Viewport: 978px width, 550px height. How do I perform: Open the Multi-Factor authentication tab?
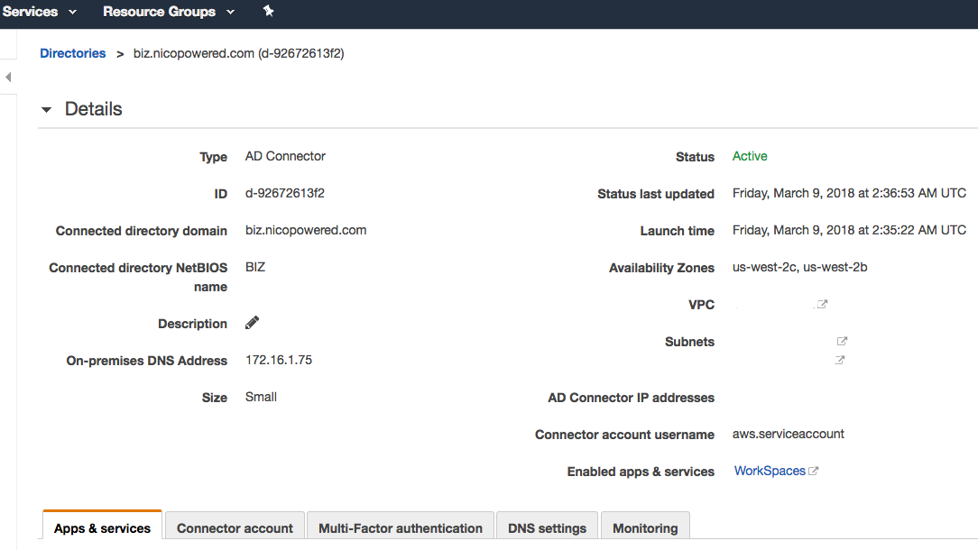pyautogui.click(x=401, y=528)
